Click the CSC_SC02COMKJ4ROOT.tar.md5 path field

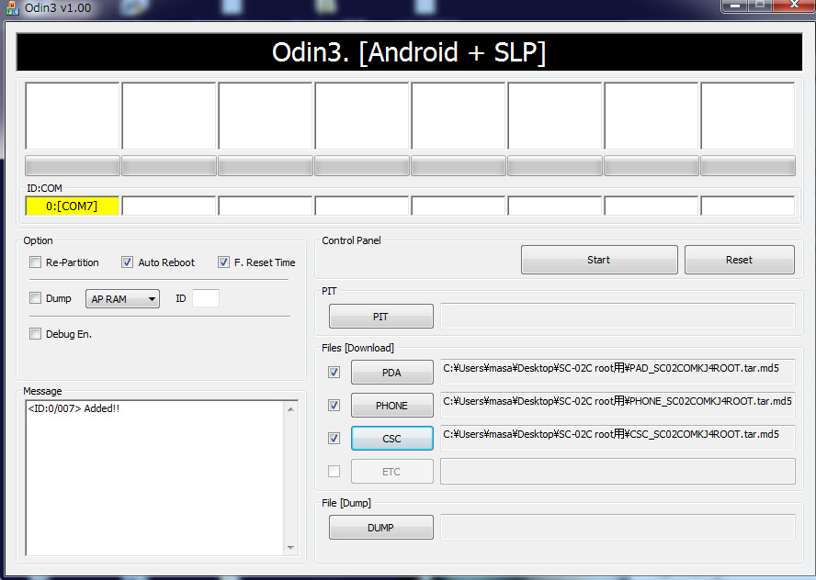[x=618, y=438]
